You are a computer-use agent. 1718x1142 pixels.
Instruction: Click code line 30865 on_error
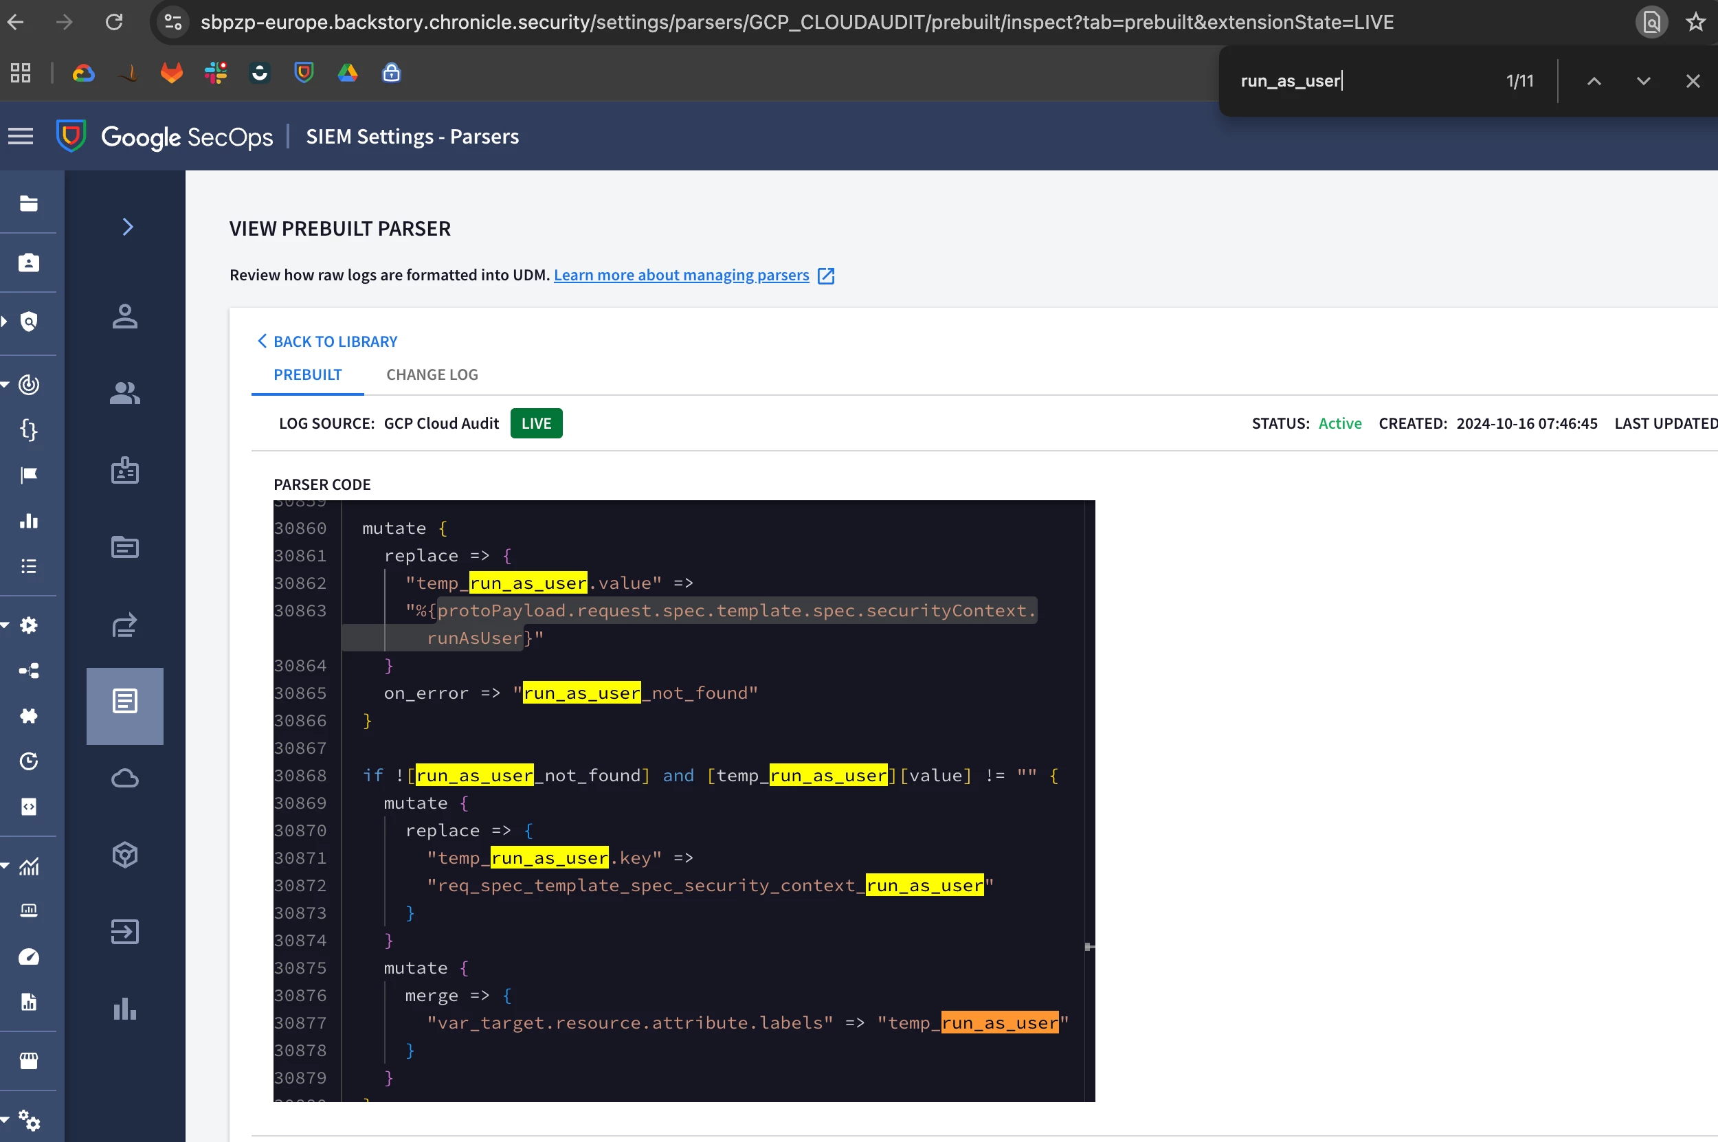coord(571,693)
